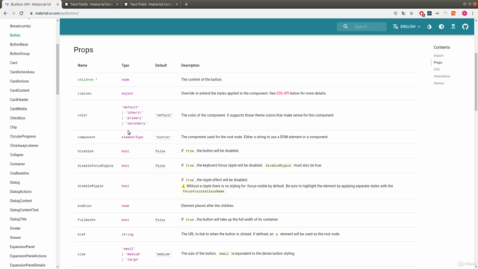
Task: Open Collapse in the sidebar
Action: (16, 155)
